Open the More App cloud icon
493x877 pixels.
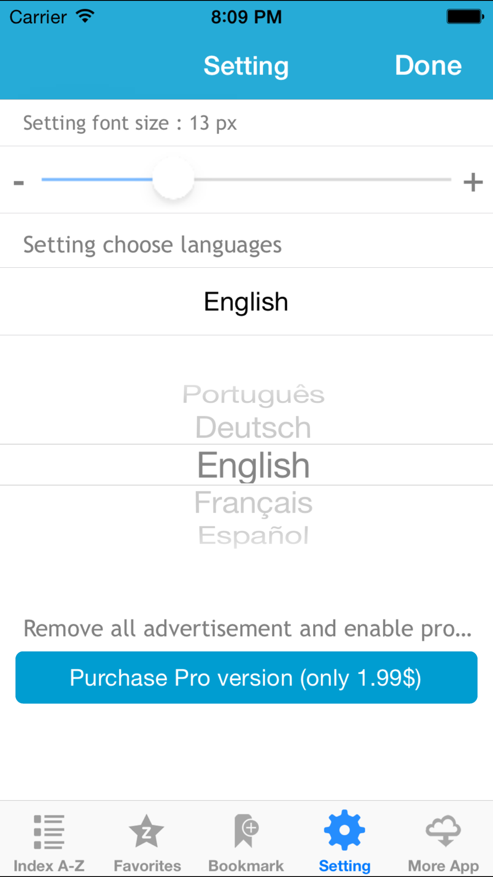pos(443,831)
